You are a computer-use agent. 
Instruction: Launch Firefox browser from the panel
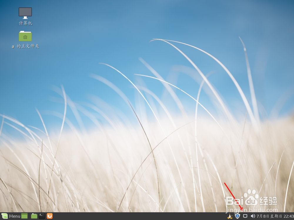(x=49, y=216)
